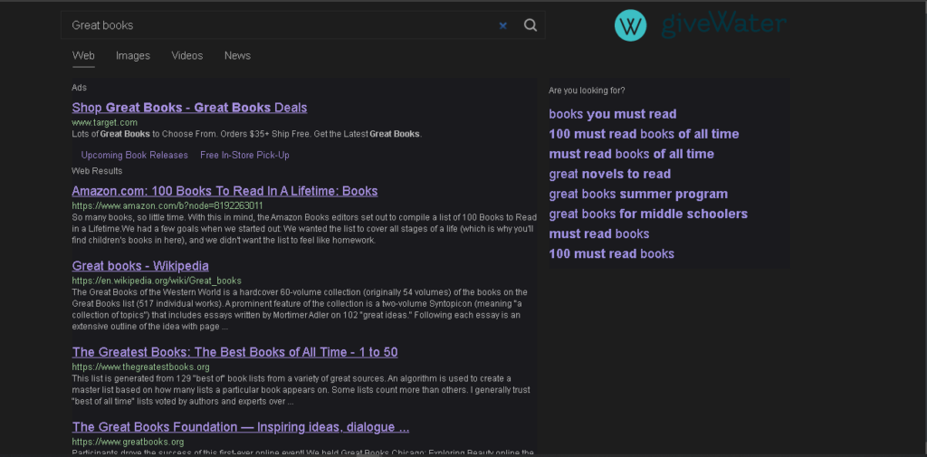Click the www.greatbooks.org URL
927x457 pixels.
pyautogui.click(x=128, y=442)
